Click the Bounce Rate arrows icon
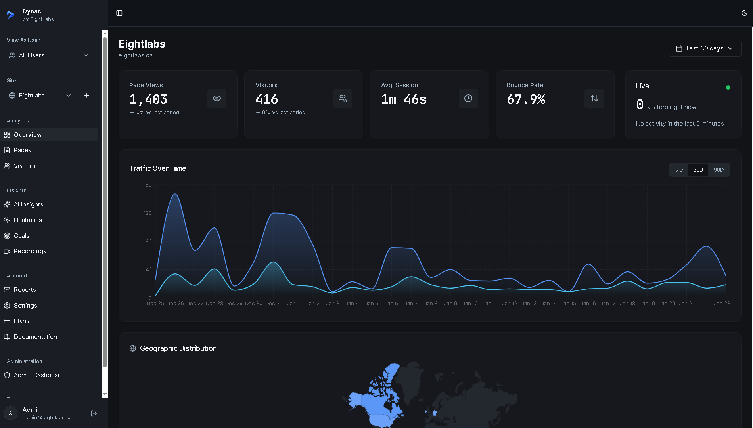 click(594, 99)
